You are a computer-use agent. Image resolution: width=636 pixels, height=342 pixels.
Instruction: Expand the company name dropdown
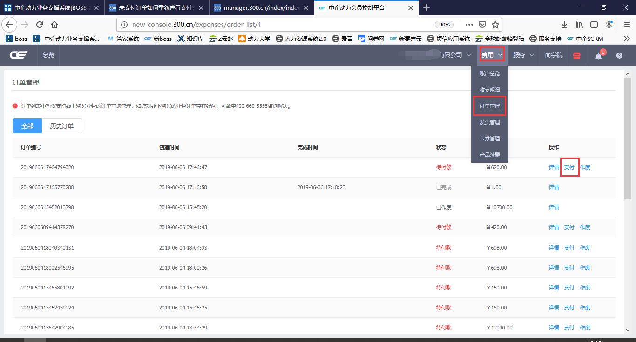click(454, 55)
